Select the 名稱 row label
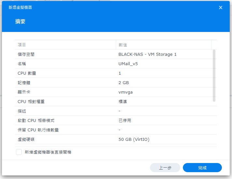Image resolution: width=232 pixels, height=179 pixels. [22, 64]
